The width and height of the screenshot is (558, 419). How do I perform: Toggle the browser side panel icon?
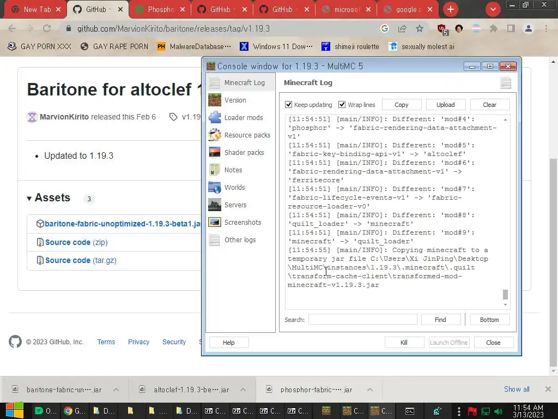511,28
